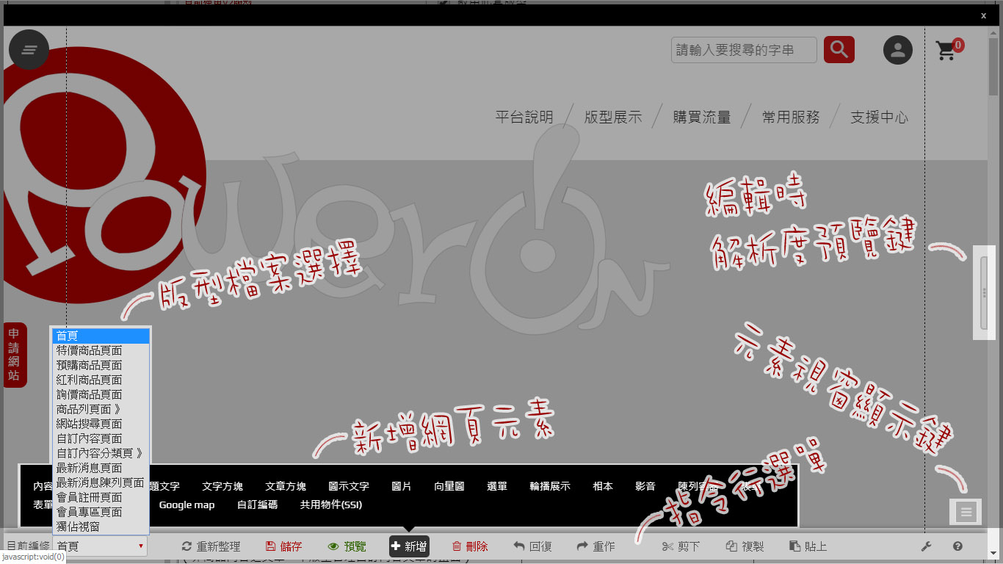Screen dimensions: 1003x564
Task: Select 最新消息頁面 in the dropdown list
Action: click(x=101, y=468)
